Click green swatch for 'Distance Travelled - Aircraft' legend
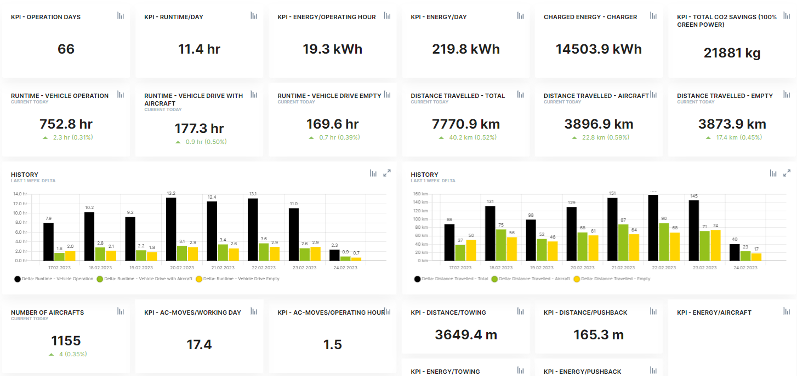Viewport: 797px width, 376px height. [x=494, y=279]
